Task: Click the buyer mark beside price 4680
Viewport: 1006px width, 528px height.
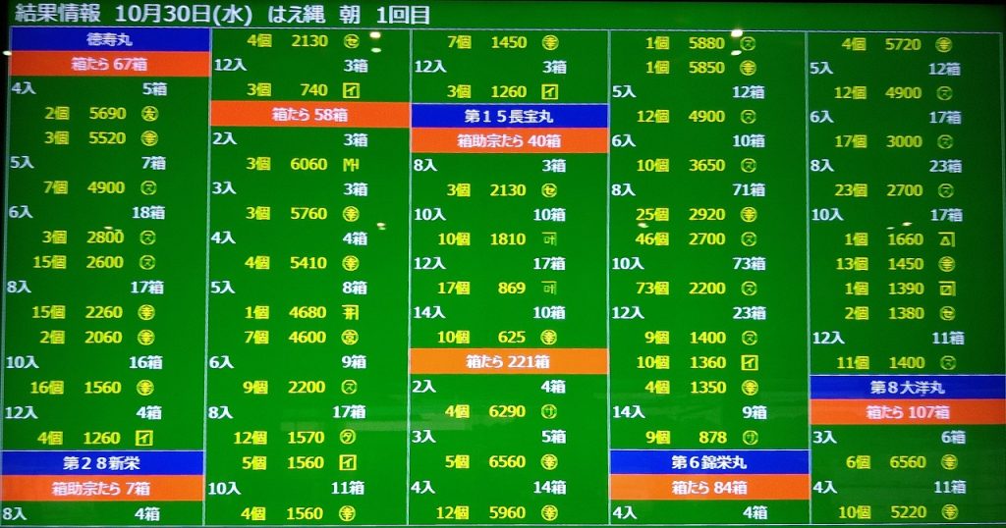Action: (x=351, y=313)
